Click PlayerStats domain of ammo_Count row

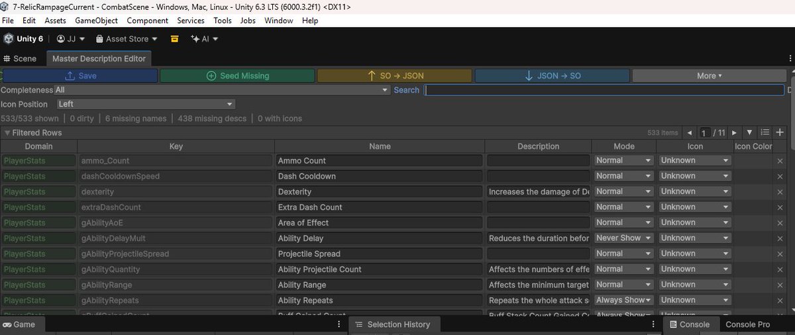38,160
